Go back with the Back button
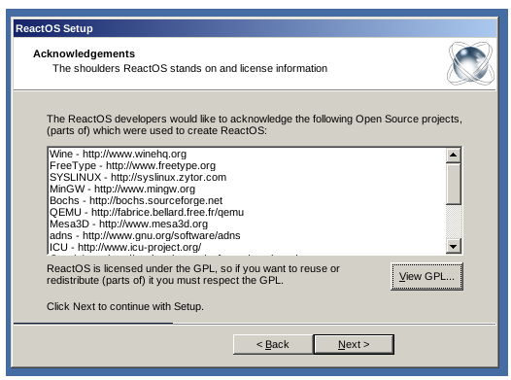Image resolution: width=511 pixels, height=380 pixels. pyautogui.click(x=273, y=344)
